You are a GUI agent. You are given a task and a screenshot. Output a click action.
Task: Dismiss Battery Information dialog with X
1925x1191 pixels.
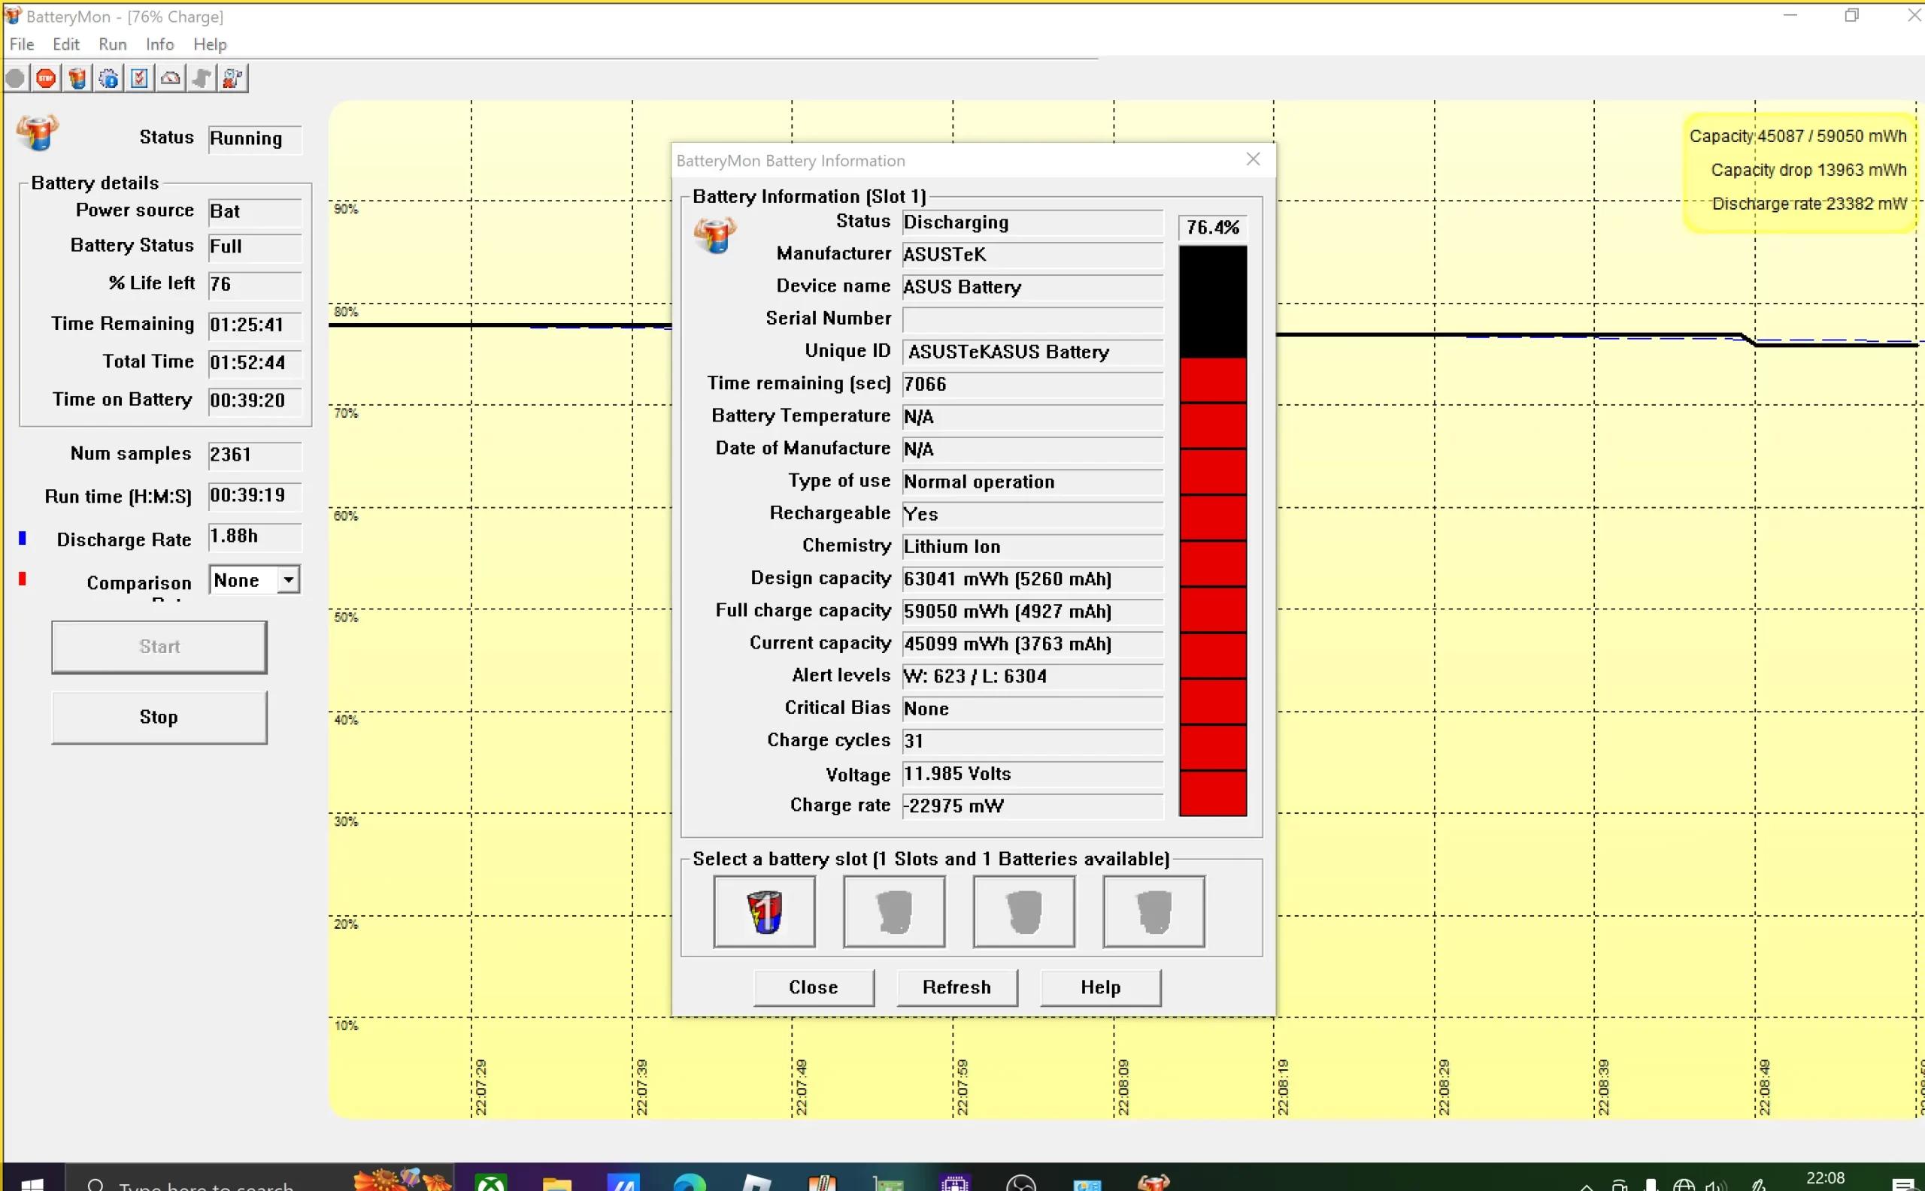1254,160
